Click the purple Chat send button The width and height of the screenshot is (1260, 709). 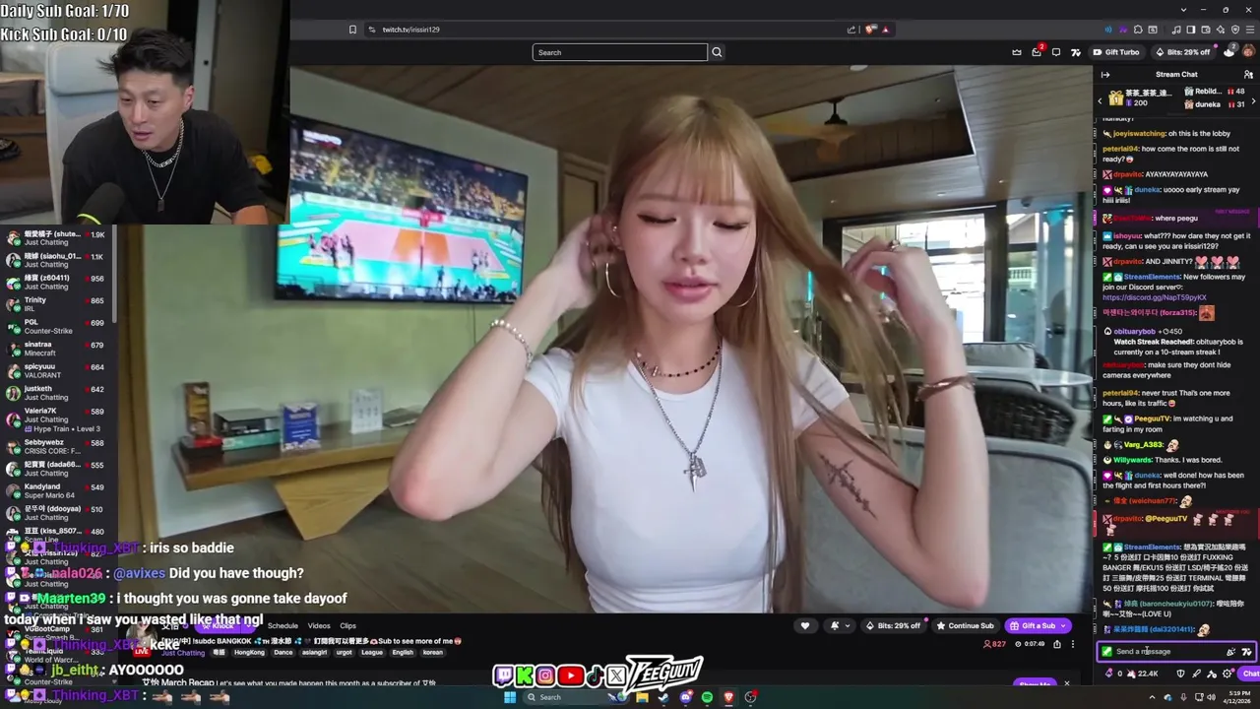coord(1249,674)
